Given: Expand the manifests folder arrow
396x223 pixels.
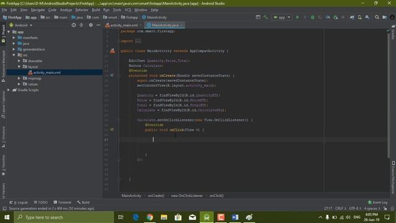Looking at the screenshot, I should [14, 38].
